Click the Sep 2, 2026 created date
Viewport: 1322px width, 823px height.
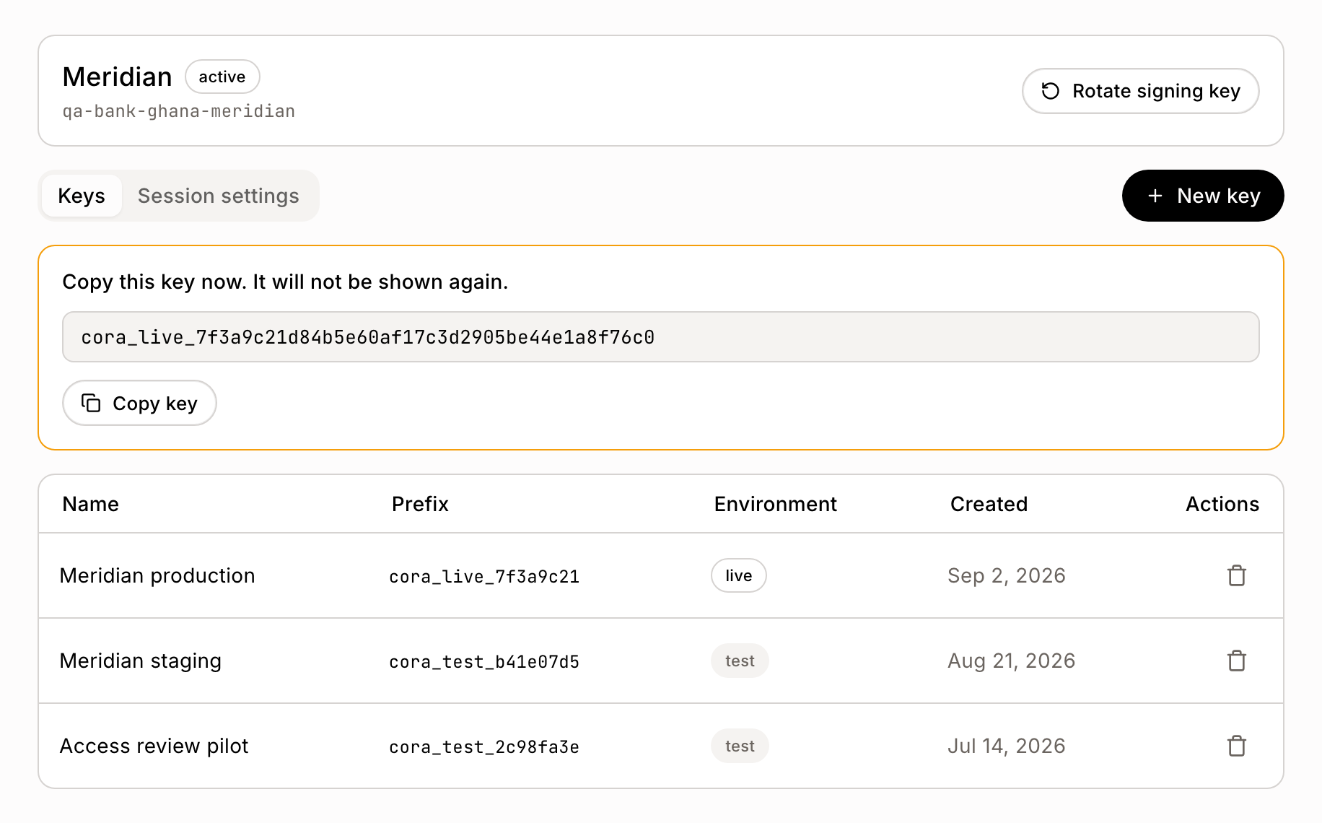[x=1007, y=575]
